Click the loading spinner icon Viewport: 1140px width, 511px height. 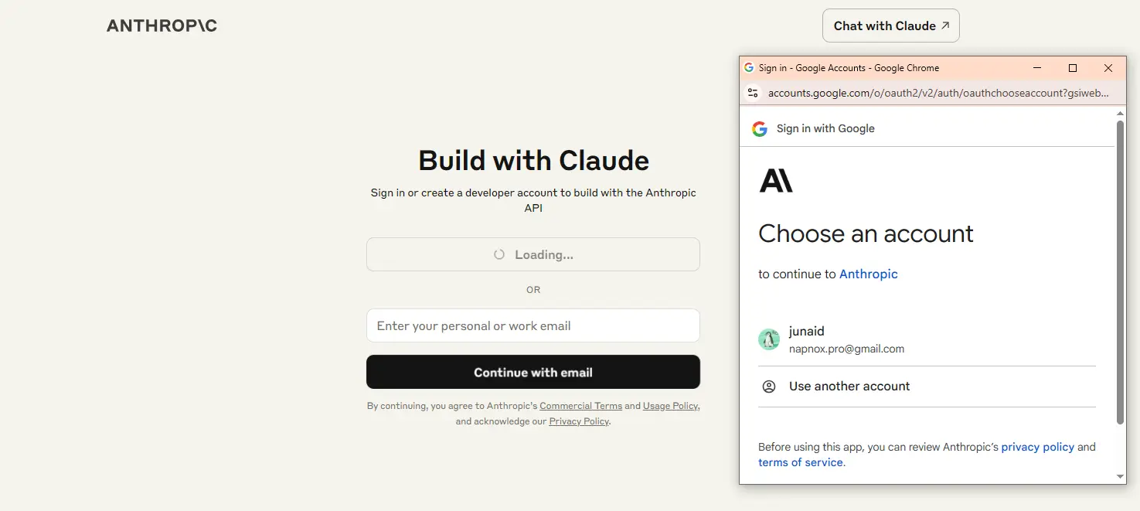499,254
